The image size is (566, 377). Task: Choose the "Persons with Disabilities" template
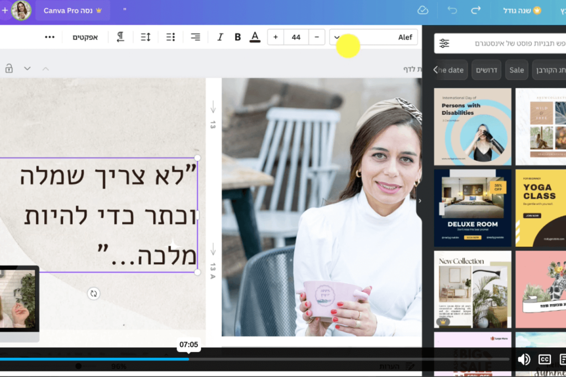[x=473, y=126]
